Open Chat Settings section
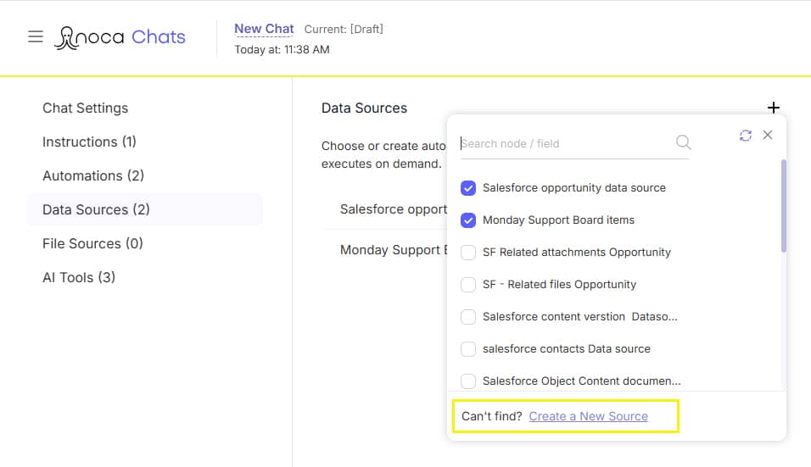The width and height of the screenshot is (811, 467). 86,108
